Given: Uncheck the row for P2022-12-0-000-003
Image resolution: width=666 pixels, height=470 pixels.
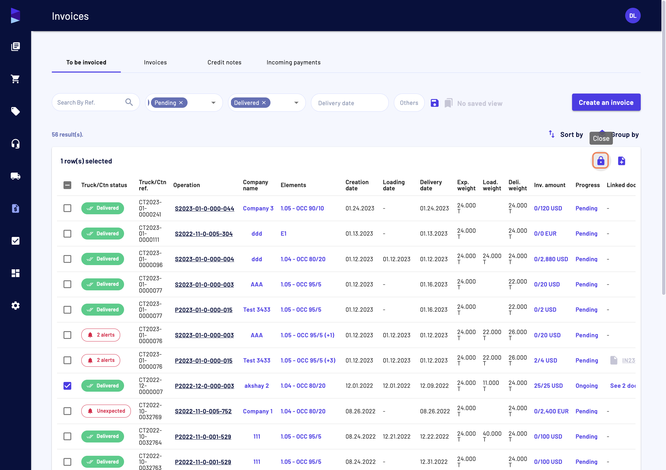Looking at the screenshot, I should (x=67, y=386).
